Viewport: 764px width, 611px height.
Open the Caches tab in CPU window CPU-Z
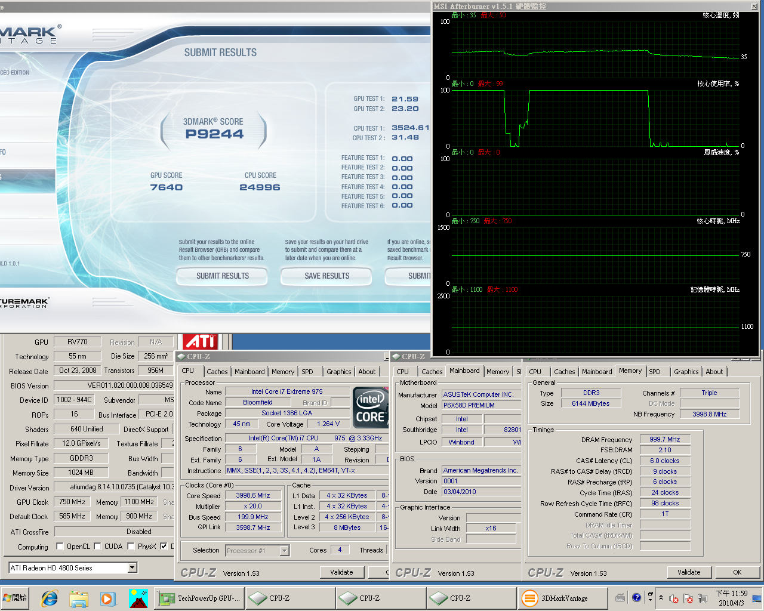(217, 372)
